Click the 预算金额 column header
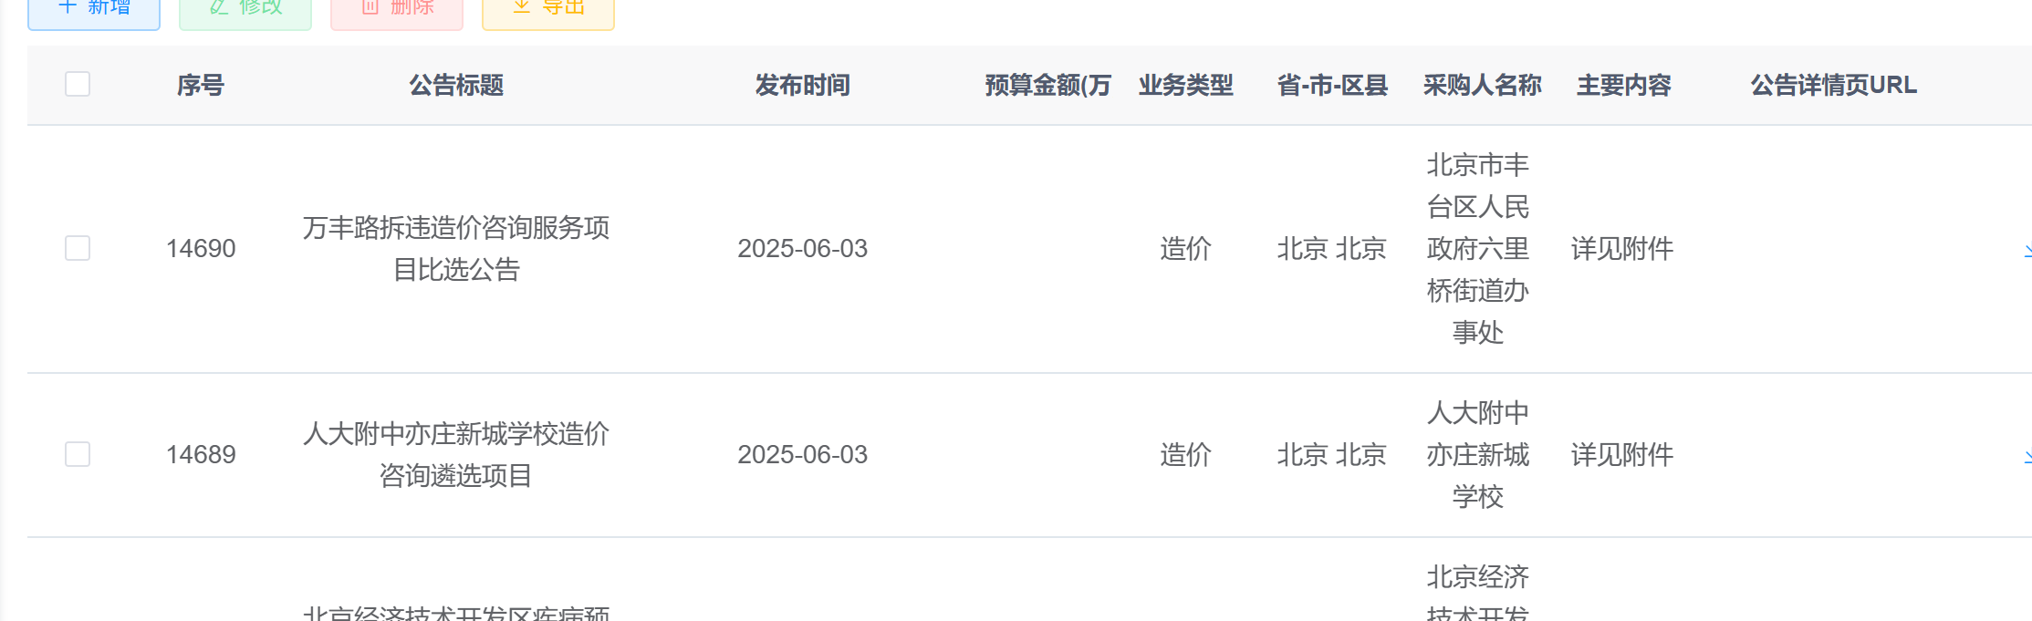Image resolution: width=2032 pixels, height=621 pixels. click(x=1047, y=86)
